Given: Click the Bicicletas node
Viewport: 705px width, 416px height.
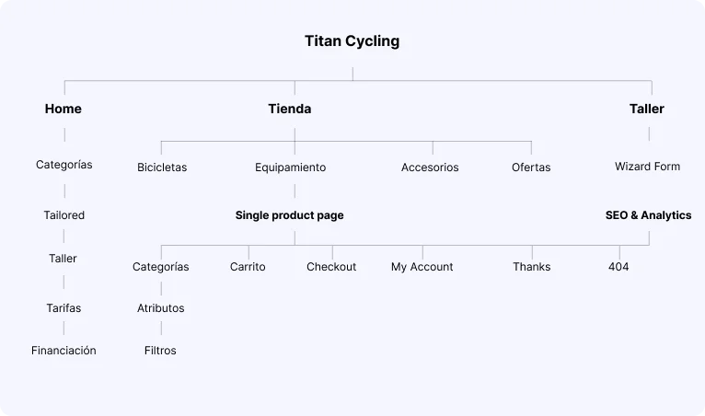Looking at the screenshot, I should pos(162,168).
